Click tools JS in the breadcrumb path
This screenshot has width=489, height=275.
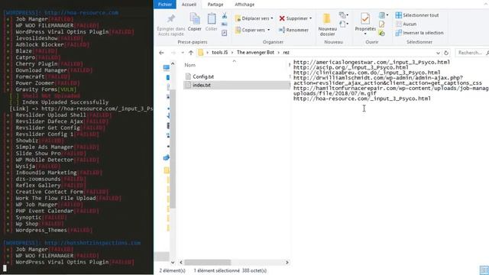tap(219, 53)
